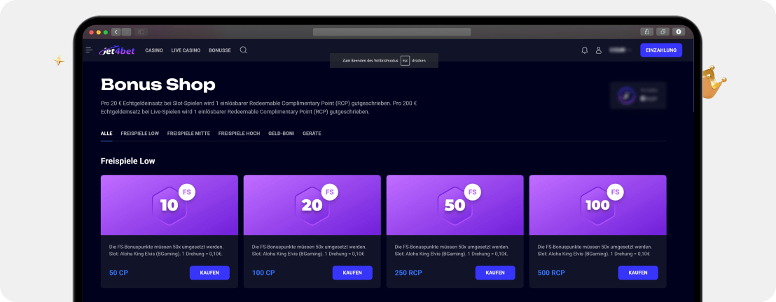Click the jet4bet logo
Screen dimensions: 776x302
(x=116, y=50)
